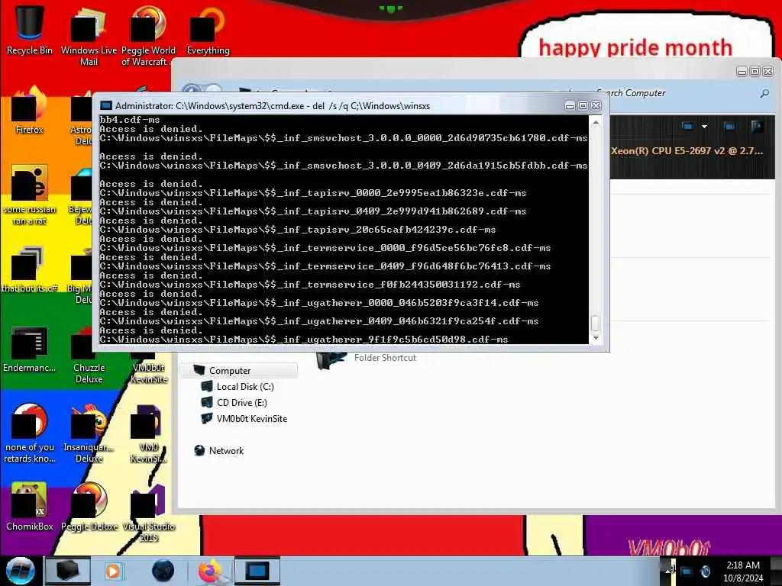The width and height of the screenshot is (782, 586).
Task: Click the Explorer help icon in the toolbar
Action: tap(757, 127)
